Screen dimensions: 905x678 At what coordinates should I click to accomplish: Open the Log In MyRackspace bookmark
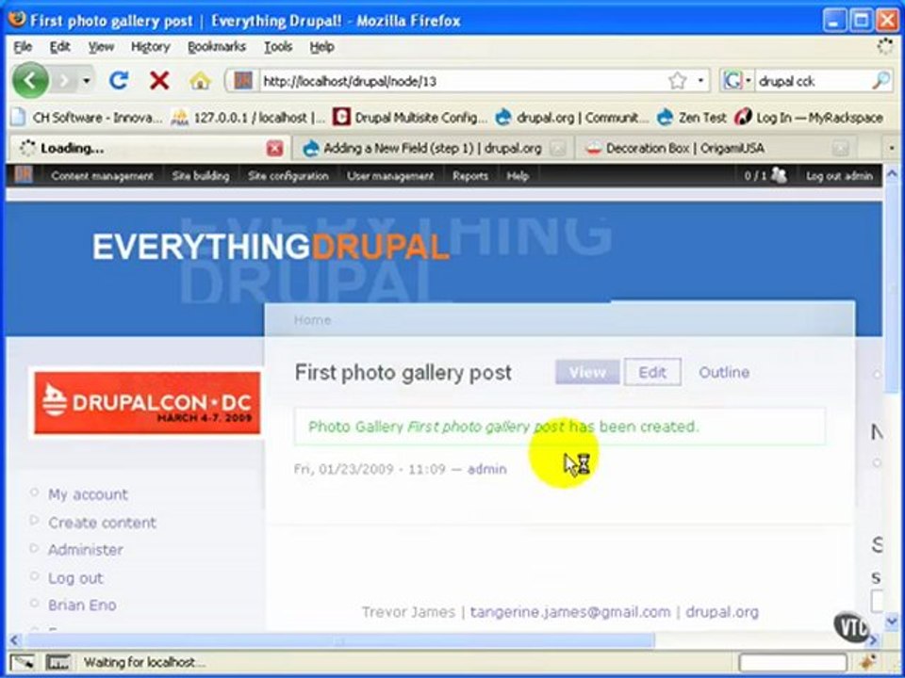(808, 118)
